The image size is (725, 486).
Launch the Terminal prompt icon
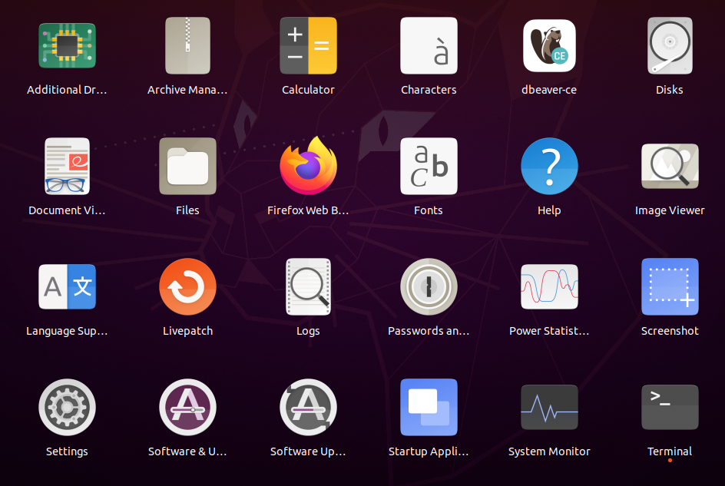(670, 408)
